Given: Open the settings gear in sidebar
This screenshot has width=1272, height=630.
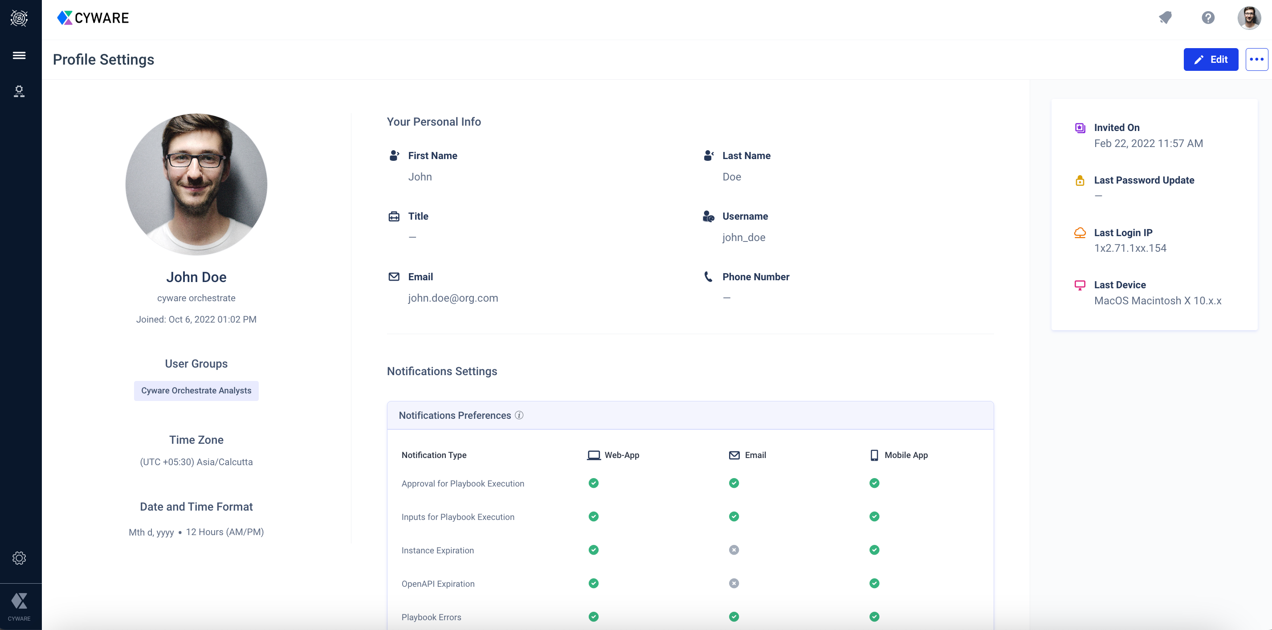Looking at the screenshot, I should pos(19,558).
